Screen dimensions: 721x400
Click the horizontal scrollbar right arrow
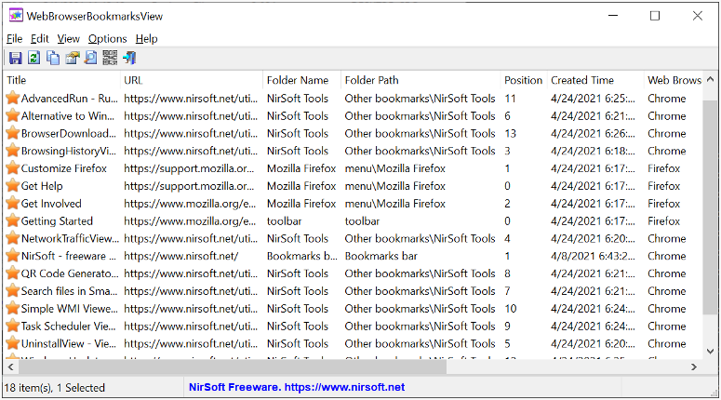(694, 367)
